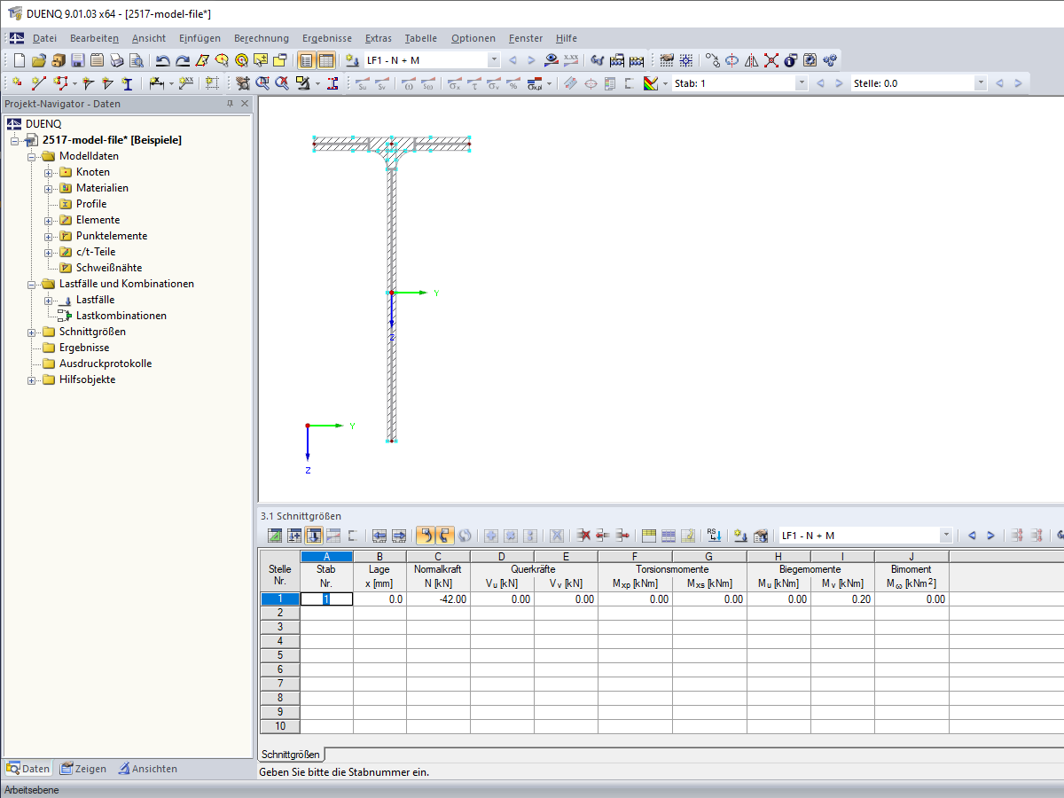Click the eye visibility icon in top toolbar

click(552, 60)
